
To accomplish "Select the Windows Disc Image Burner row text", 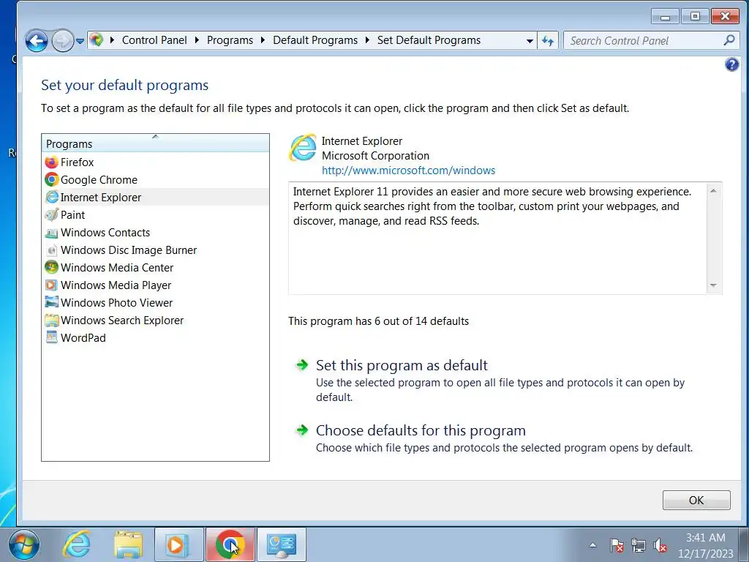I will coord(129,250).
